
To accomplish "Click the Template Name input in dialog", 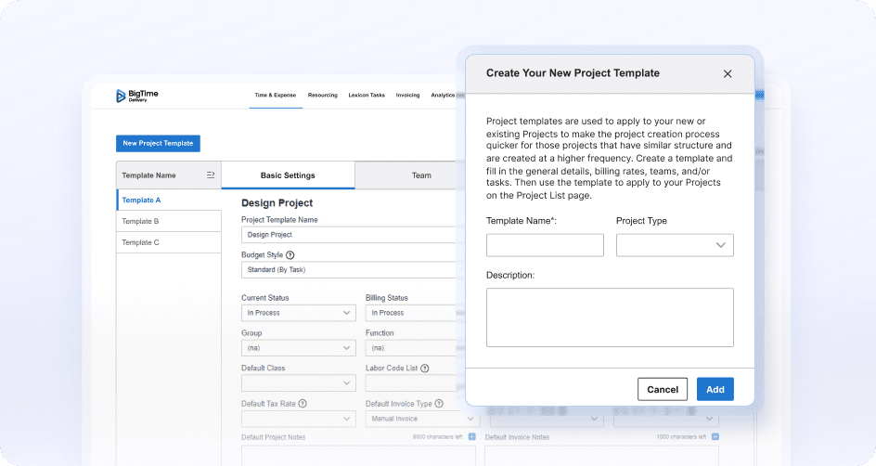I will [x=545, y=245].
